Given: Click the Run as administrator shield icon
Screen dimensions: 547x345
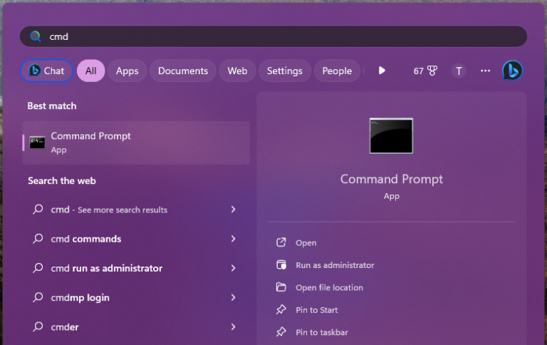Looking at the screenshot, I should pos(281,264).
